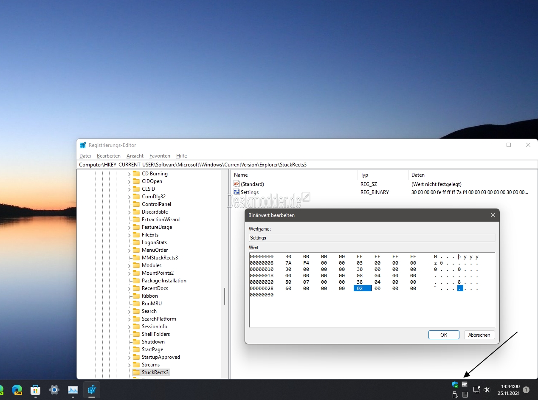This screenshot has height=400, width=538.
Task: Click the Abbrechen button
Action: coord(479,335)
